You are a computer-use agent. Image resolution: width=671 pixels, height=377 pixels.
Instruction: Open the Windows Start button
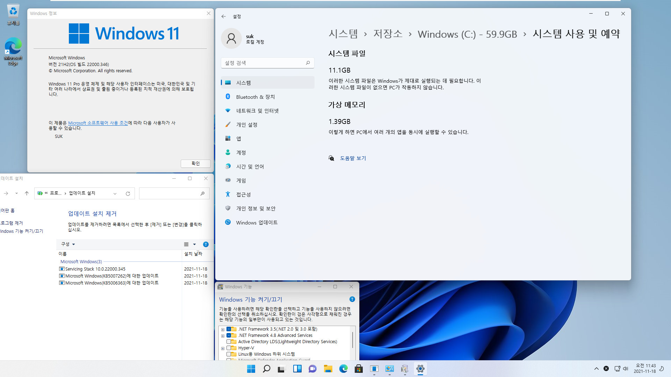point(251,369)
